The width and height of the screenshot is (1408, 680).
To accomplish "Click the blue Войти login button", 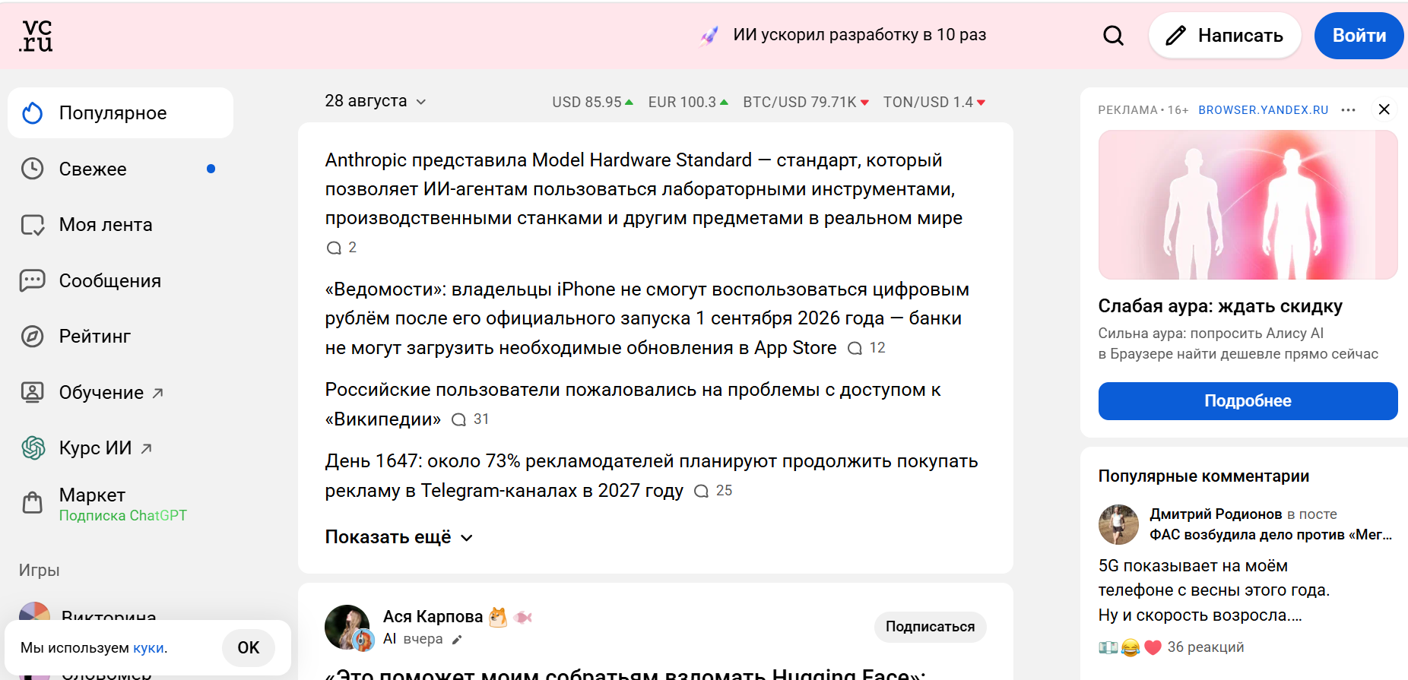I will [x=1359, y=36].
